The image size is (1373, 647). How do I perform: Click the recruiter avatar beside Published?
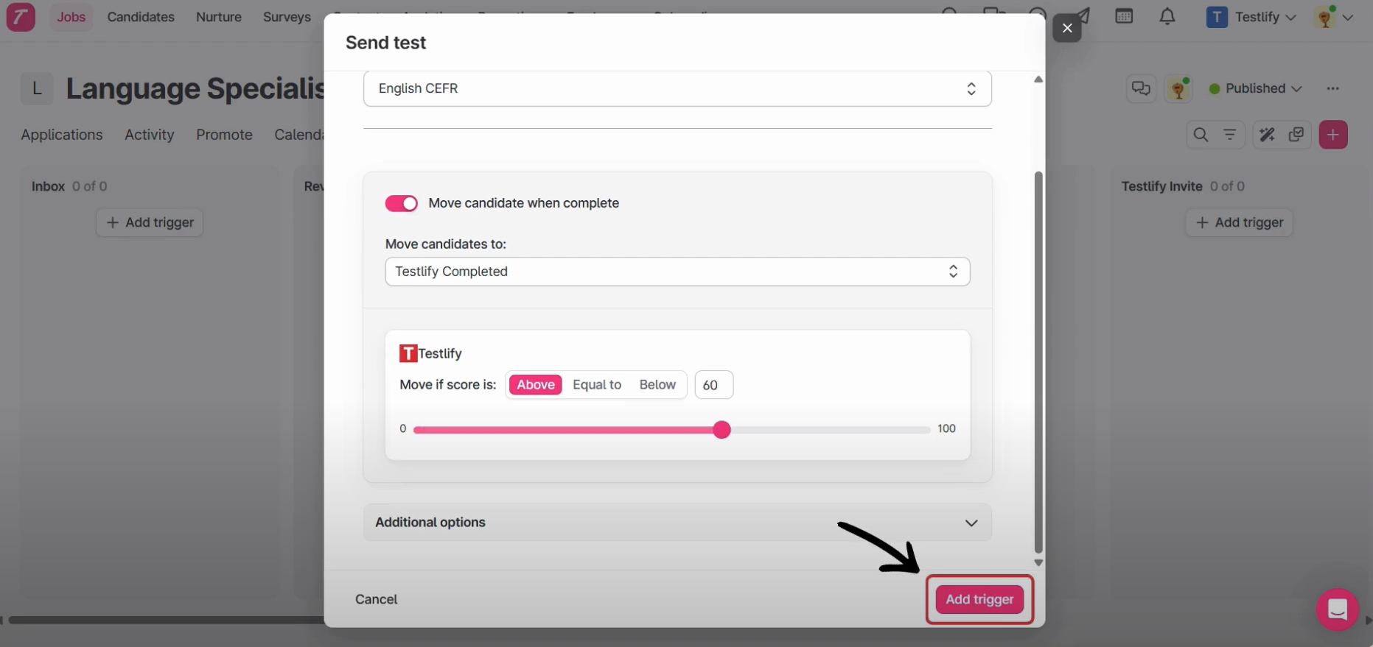pos(1178,89)
